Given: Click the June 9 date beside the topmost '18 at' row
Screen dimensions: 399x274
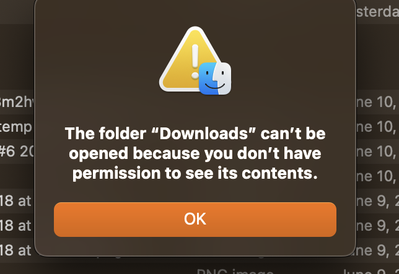Looking at the screenshot, I should [x=378, y=201].
